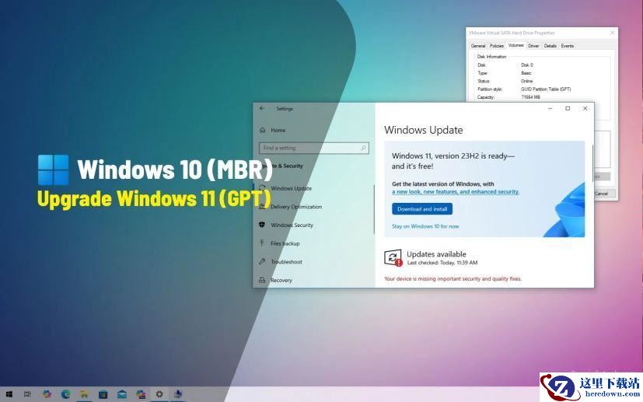Click Cancel in Hard Drive Properties dialog
Viewport: 643px width, 402px height.
[601, 193]
